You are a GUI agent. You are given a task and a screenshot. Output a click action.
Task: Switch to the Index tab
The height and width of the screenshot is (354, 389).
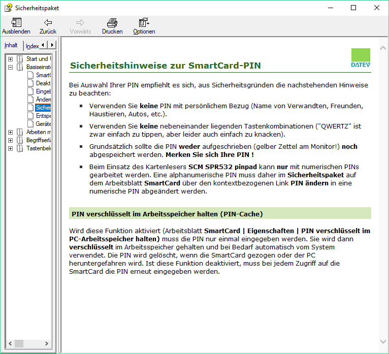coord(32,46)
